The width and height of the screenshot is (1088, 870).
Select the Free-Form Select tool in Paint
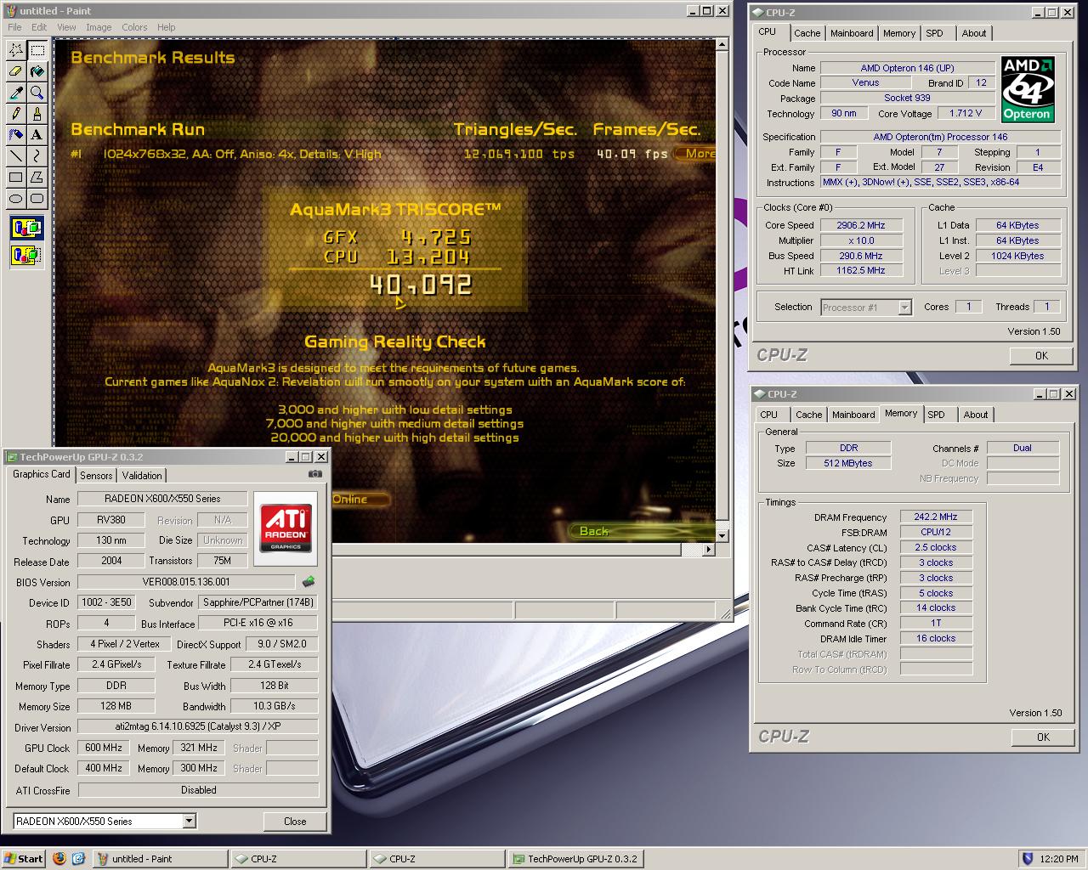click(16, 50)
